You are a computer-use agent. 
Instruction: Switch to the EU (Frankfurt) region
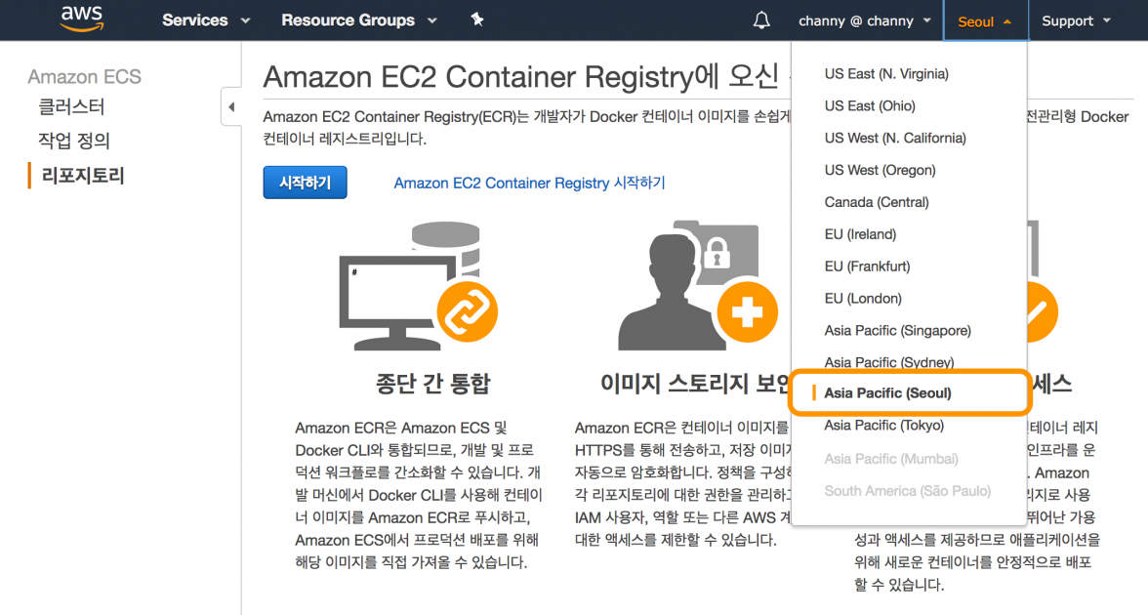(x=868, y=266)
